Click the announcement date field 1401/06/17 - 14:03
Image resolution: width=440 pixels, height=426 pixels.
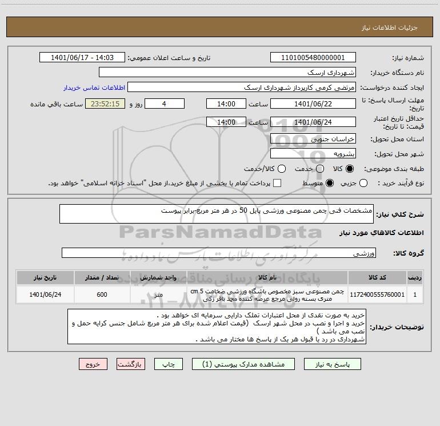pyautogui.click(x=82, y=58)
